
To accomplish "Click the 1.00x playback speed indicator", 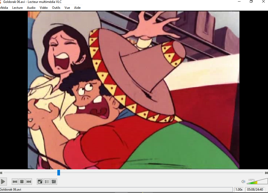I will pyautogui.click(x=239, y=190).
